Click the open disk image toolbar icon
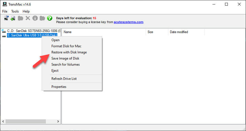The height and width of the screenshot is (131, 246). pyautogui.click(x=6, y=18)
